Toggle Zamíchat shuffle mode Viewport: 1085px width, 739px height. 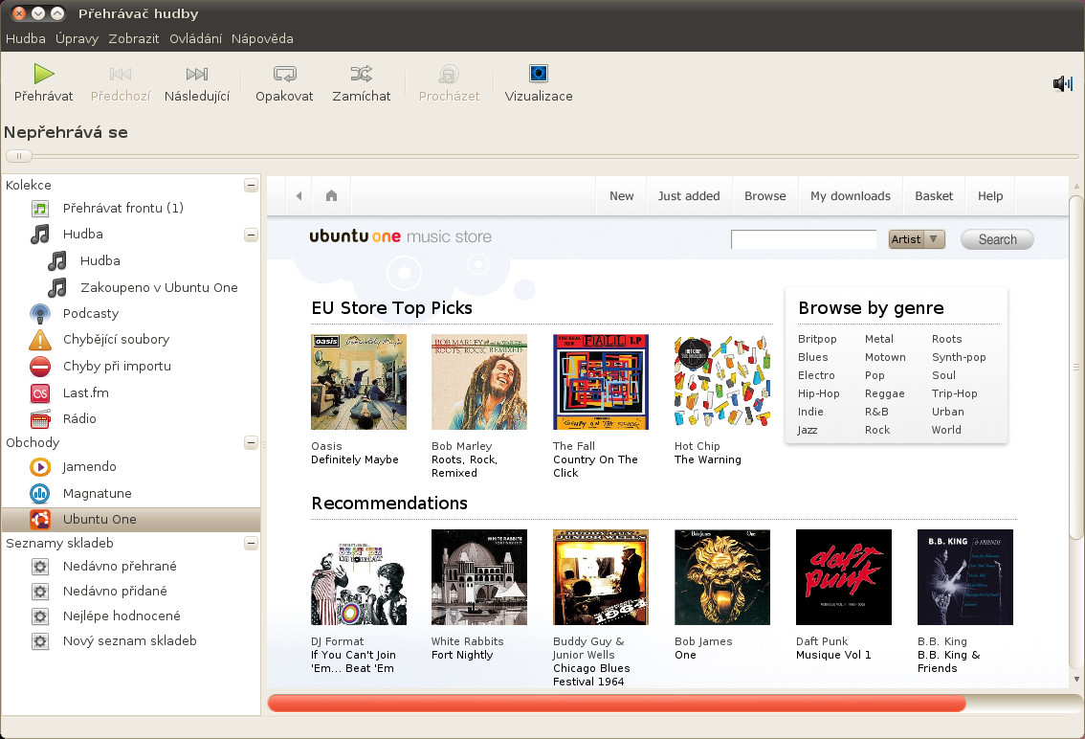click(362, 83)
